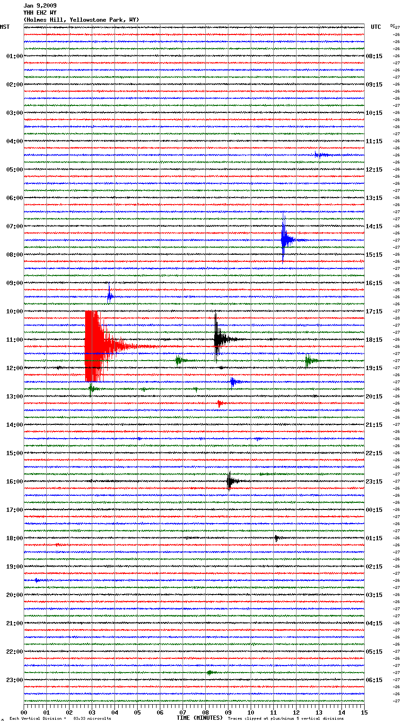
Task: Select the station code 'YHH EHZ WY'
Action: (40, 13)
